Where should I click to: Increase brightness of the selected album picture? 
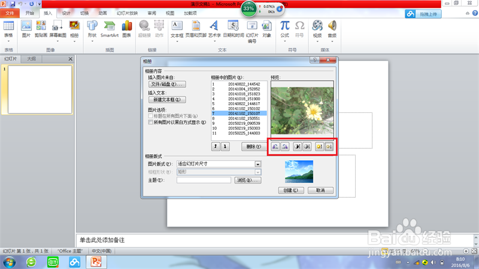point(319,146)
